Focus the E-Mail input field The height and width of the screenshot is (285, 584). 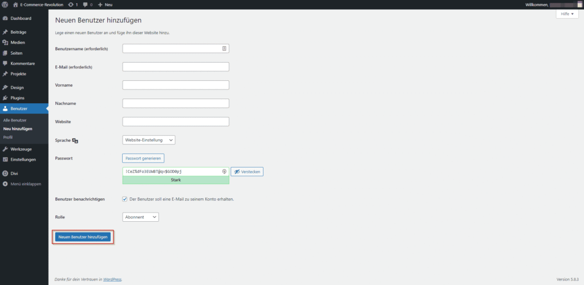click(176, 67)
